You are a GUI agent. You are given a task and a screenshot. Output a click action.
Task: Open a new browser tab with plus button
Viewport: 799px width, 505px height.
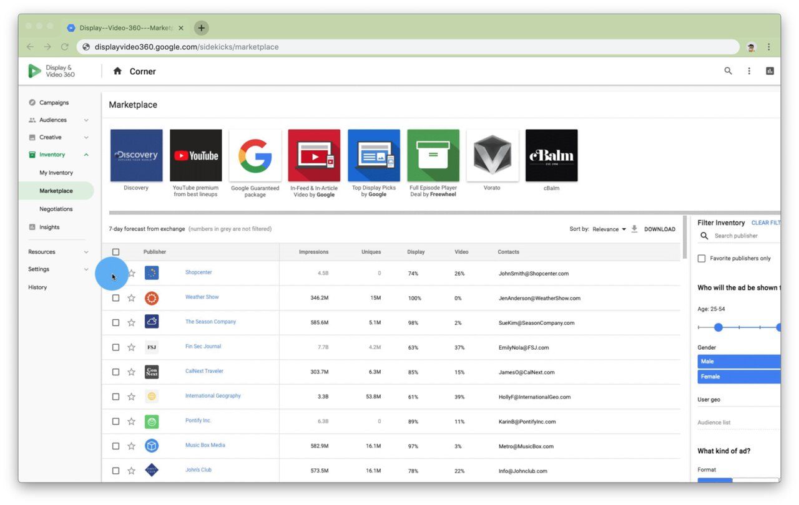[x=201, y=28]
